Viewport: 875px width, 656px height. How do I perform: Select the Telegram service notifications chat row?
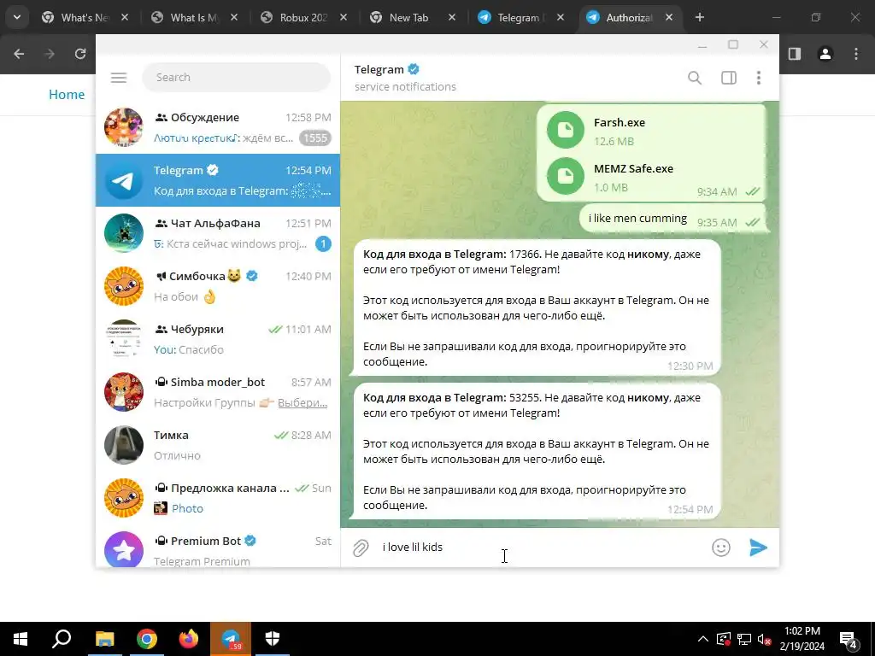pyautogui.click(x=218, y=180)
